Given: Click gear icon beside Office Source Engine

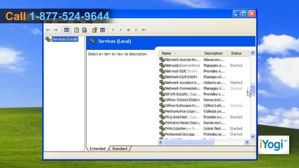Looking at the screenshot, I should [x=162, y=100].
